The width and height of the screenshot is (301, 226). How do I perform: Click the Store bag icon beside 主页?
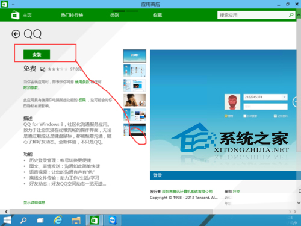pos(15,15)
